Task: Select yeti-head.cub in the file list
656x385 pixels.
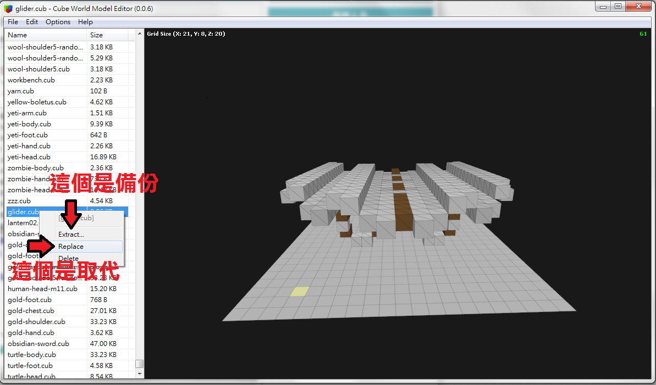Action: point(29,157)
